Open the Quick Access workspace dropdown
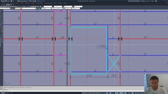The image size is (168, 94). coord(24,1)
